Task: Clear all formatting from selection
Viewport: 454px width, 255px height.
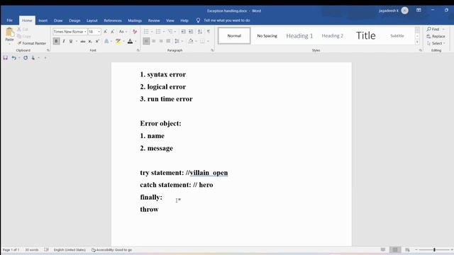Action: pos(135,31)
